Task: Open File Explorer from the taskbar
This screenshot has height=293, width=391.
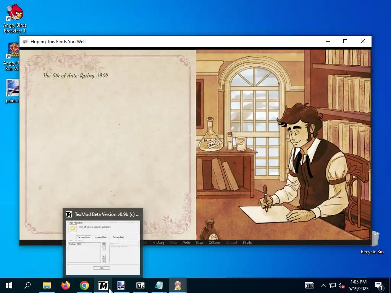Action: point(47,285)
